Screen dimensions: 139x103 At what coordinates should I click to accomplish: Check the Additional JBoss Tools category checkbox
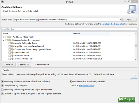[7, 37]
